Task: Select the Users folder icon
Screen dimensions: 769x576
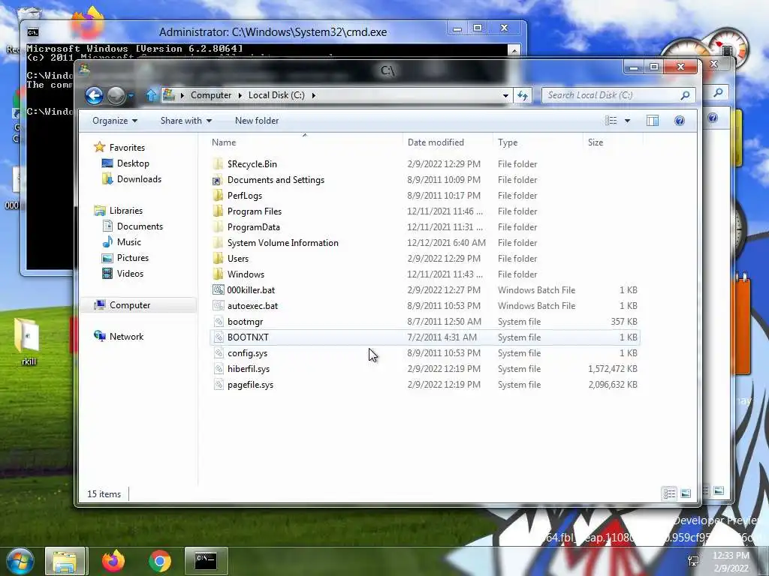Action: (x=218, y=258)
